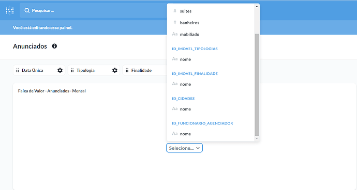The width and height of the screenshot is (357, 190).
Task: Expand the Selecione... dropdown
Action: pos(184,148)
